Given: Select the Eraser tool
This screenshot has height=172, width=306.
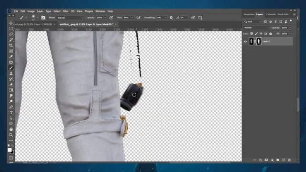Looking at the screenshot, I should [11, 85].
